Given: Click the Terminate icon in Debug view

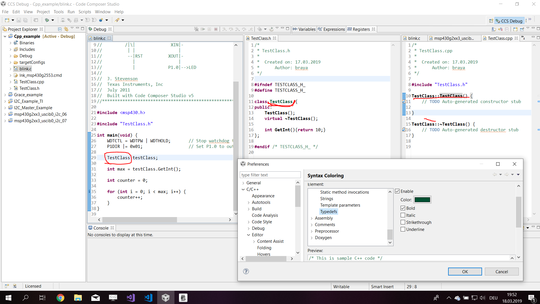Looking at the screenshot, I should click(216, 29).
